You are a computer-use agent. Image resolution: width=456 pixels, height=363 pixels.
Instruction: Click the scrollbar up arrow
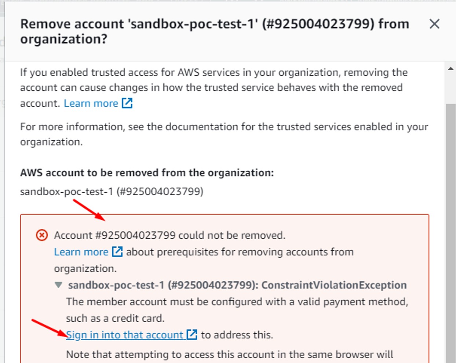click(x=450, y=69)
